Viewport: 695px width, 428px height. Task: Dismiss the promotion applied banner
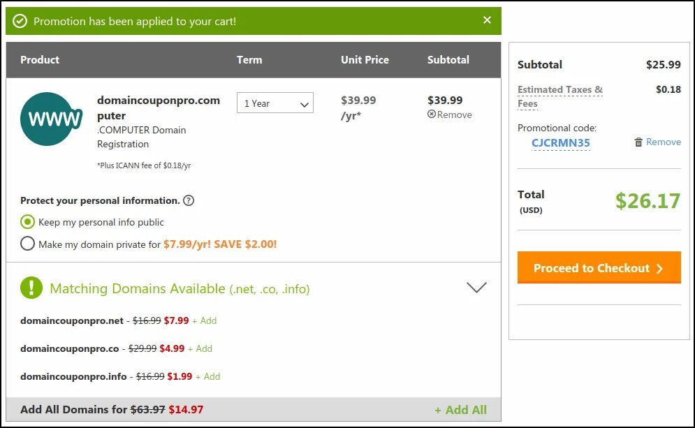tap(487, 20)
